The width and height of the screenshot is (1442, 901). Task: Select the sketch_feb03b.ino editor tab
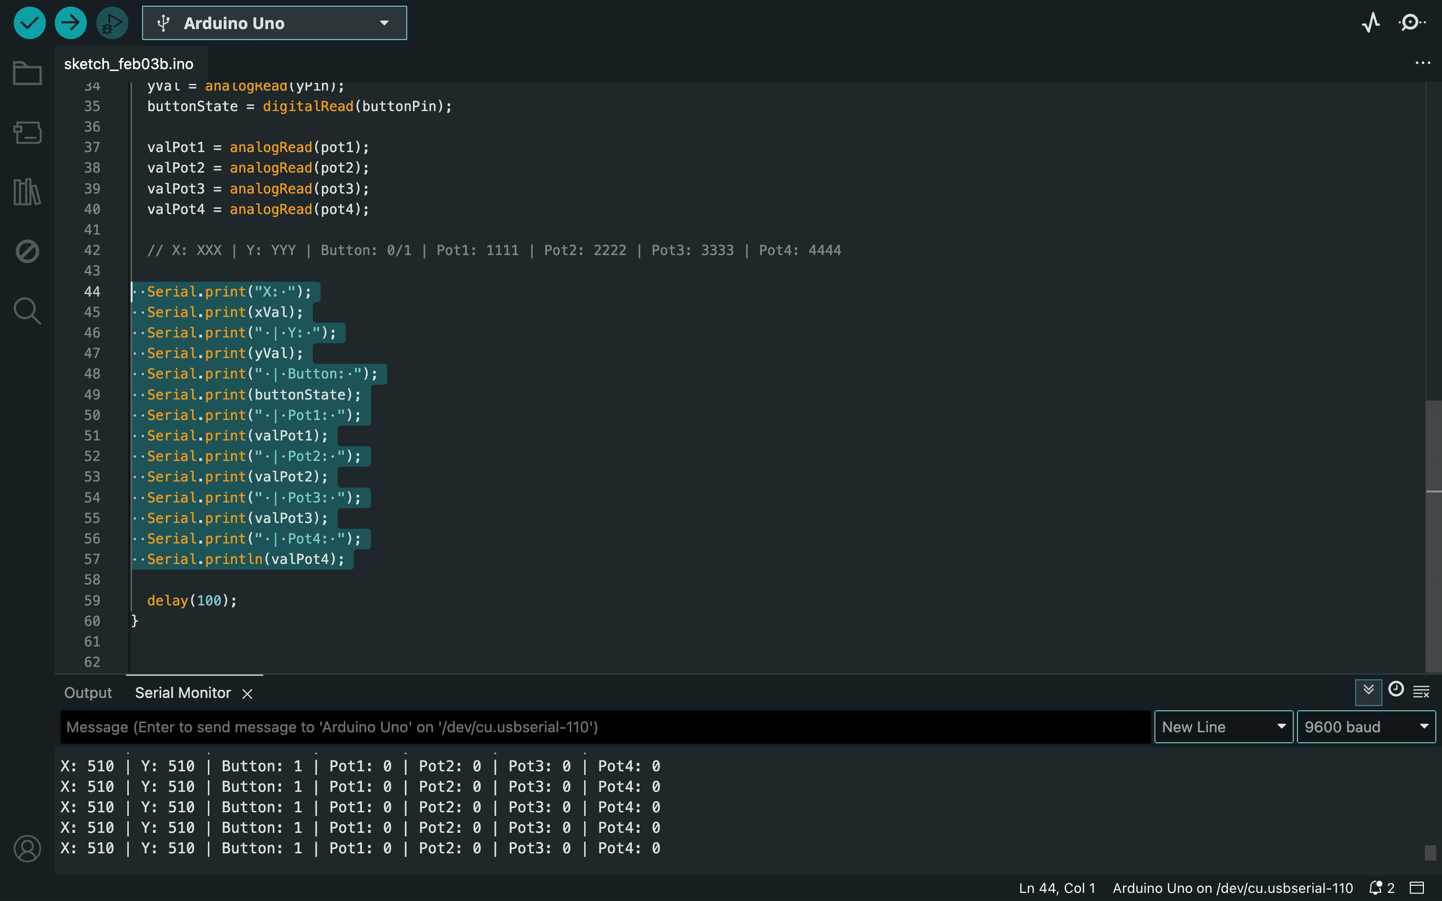129,64
